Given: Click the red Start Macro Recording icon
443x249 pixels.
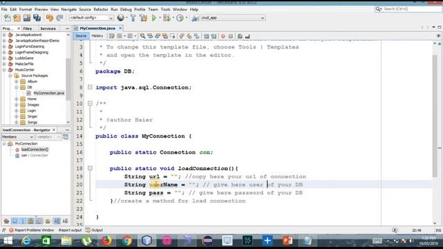Looking at the screenshot, I should (223, 36).
